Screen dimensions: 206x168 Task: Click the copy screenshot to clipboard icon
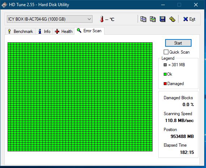click(x=153, y=19)
